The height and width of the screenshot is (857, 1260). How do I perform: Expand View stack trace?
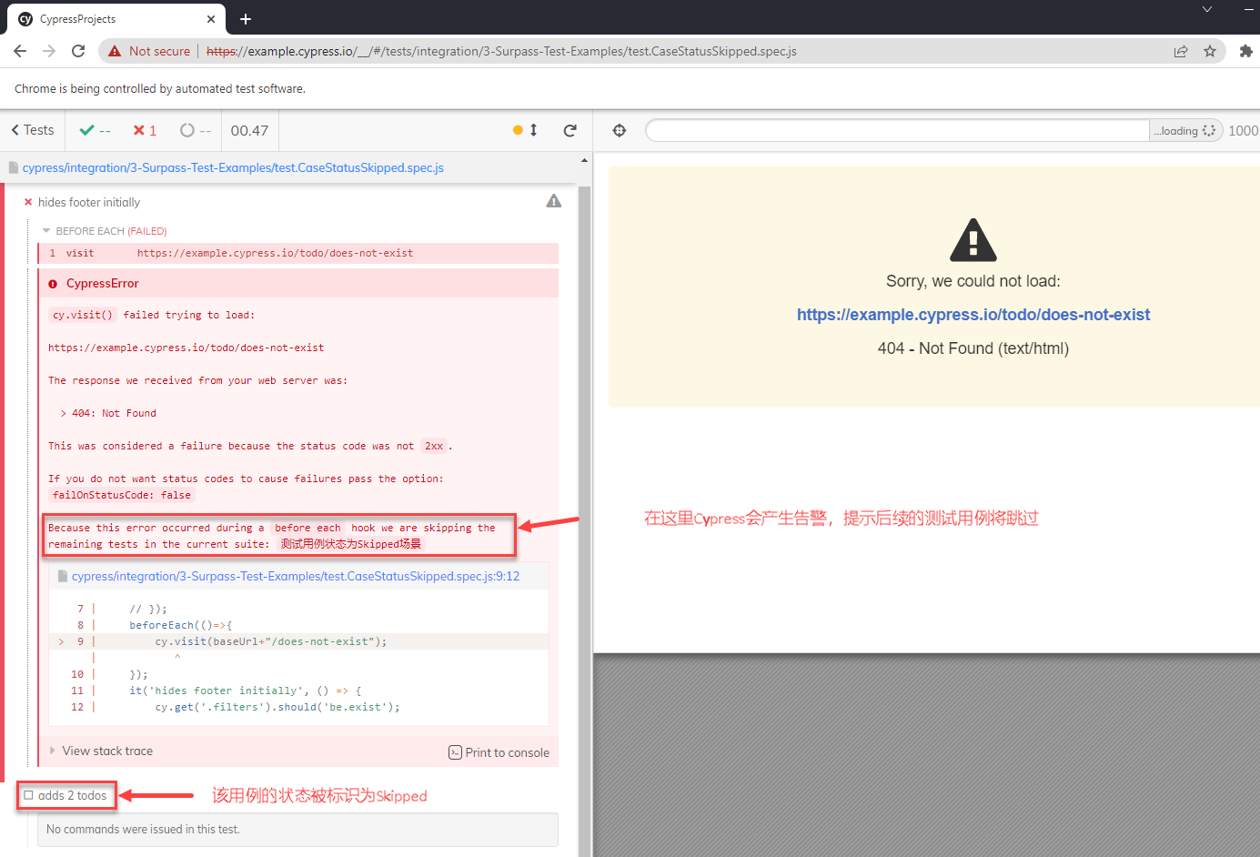tap(101, 751)
